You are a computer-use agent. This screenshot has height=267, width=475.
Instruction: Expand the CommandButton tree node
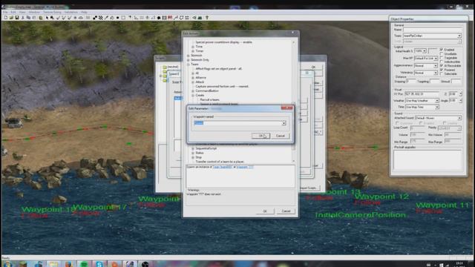click(193, 90)
